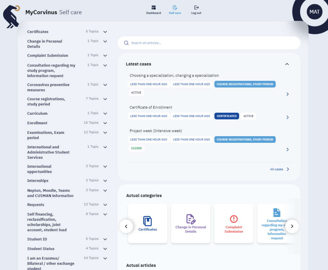Click the All cases link
The image size is (328, 270).
(x=279, y=169)
